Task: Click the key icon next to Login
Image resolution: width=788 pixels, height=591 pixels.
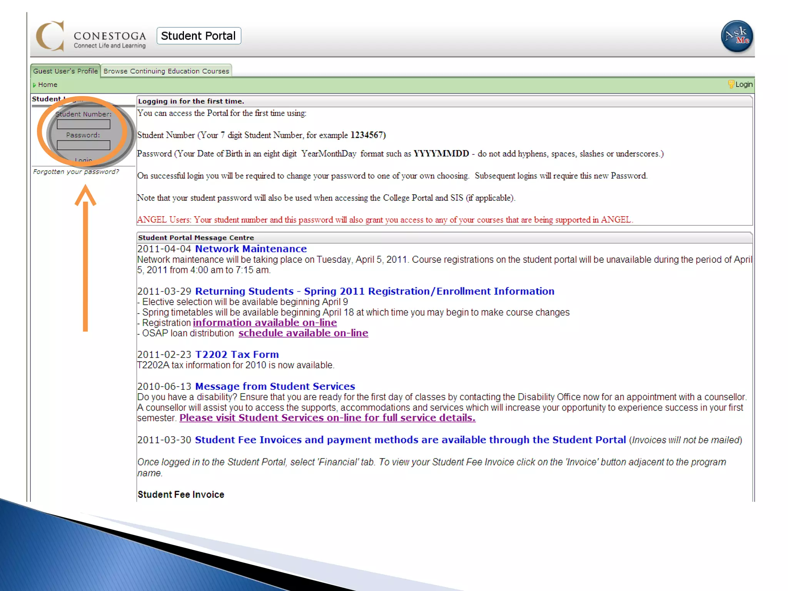Action: click(x=731, y=84)
